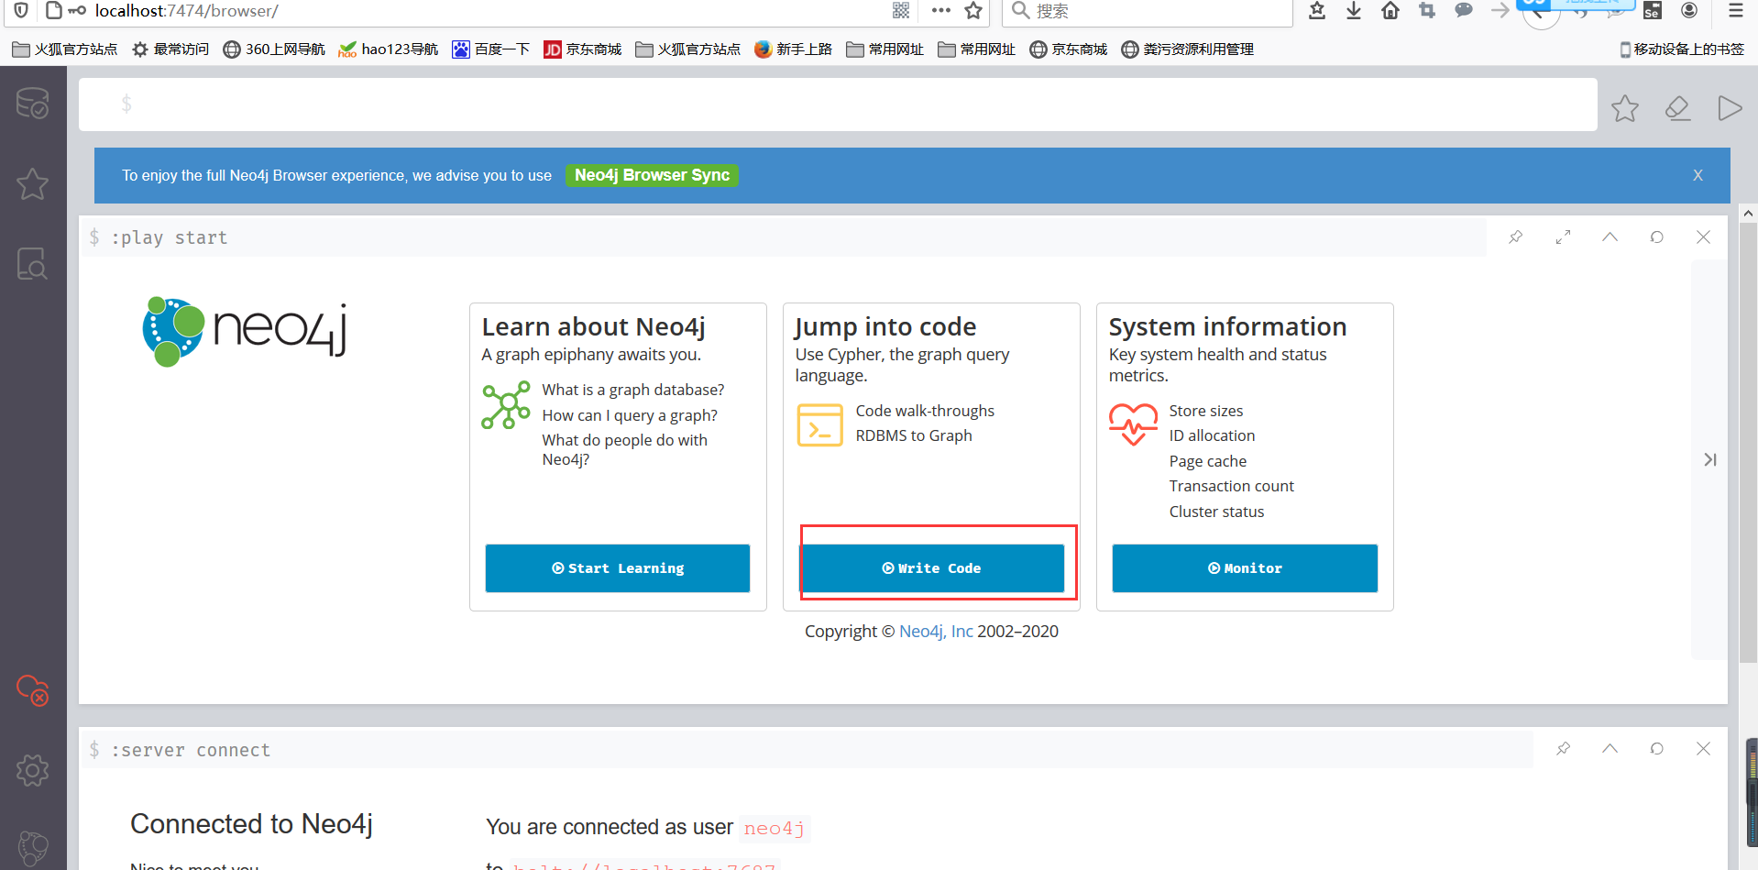The width and height of the screenshot is (1758, 870).
Task: Open the Database Information sidebar panel
Action: coord(32,104)
